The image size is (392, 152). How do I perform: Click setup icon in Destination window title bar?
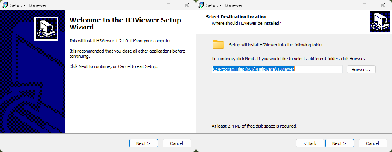[201, 5]
